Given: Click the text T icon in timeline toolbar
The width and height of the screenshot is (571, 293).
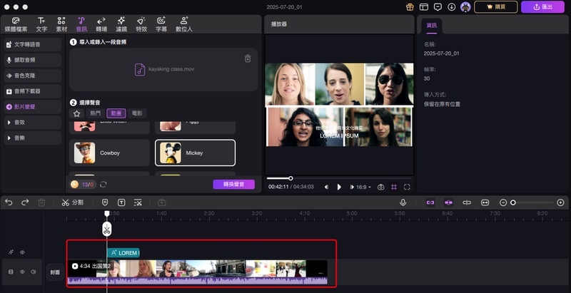Looking at the screenshot, I should click(121, 202).
